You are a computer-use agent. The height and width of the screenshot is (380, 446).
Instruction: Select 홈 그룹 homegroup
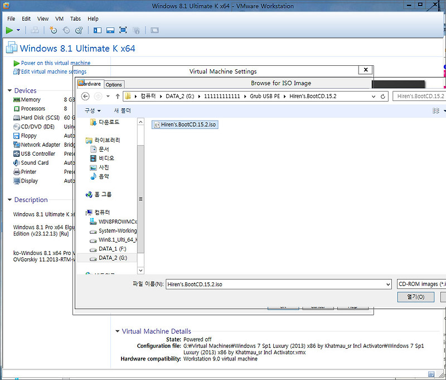pos(99,194)
